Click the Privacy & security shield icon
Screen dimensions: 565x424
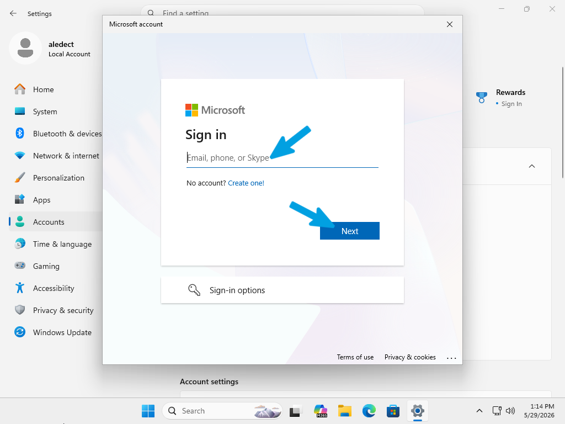coord(20,310)
